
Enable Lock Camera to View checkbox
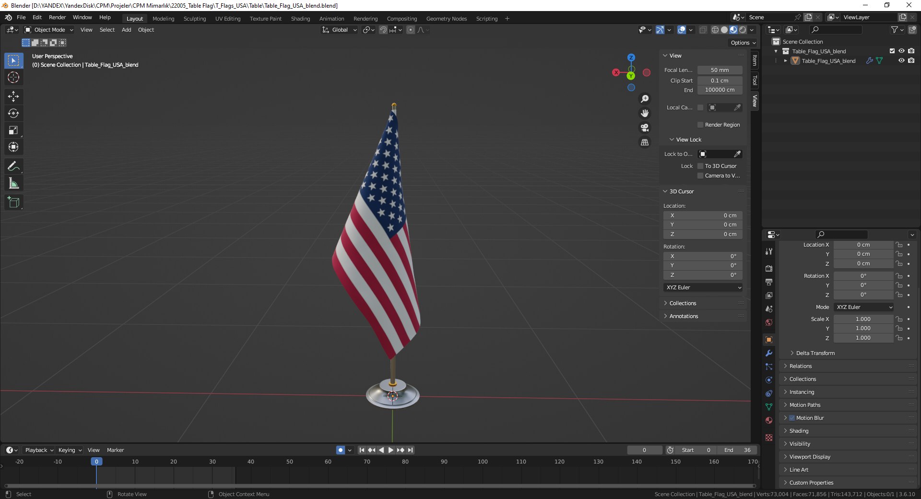[700, 176]
